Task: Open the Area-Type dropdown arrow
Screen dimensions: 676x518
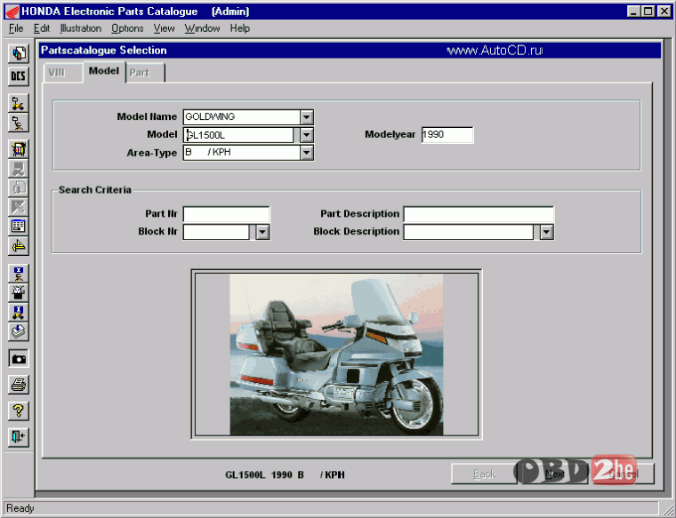Action: (307, 153)
